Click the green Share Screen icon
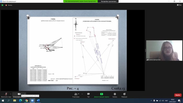The height and width of the screenshot is (103, 183). point(101,94)
